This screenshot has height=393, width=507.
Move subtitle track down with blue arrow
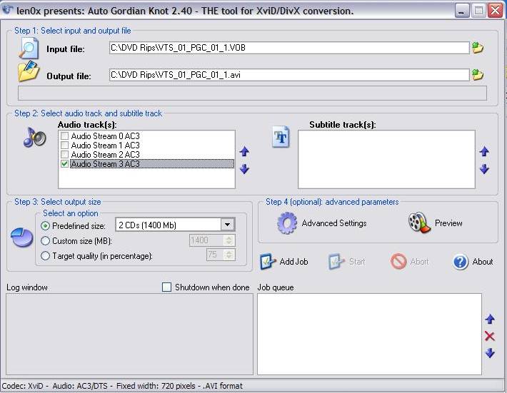[484, 169]
